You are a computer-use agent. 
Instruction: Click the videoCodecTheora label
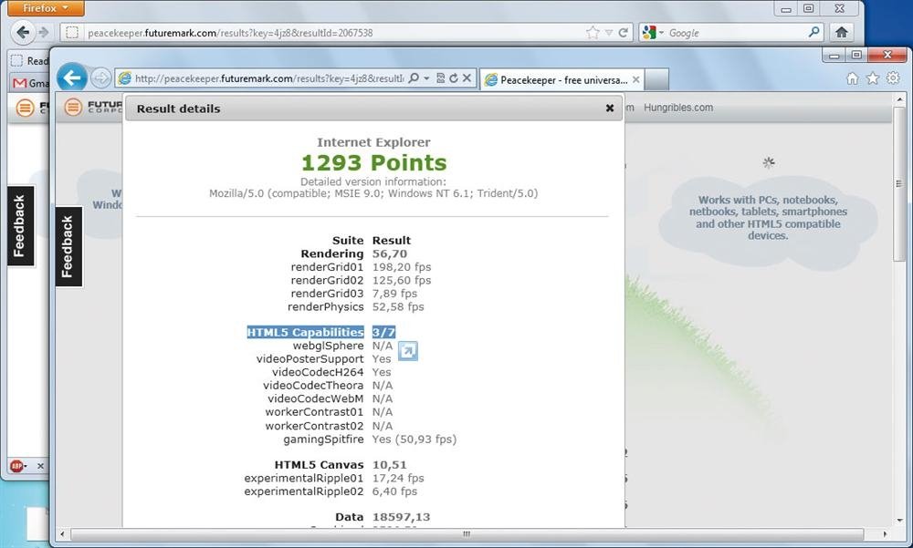[x=313, y=385]
